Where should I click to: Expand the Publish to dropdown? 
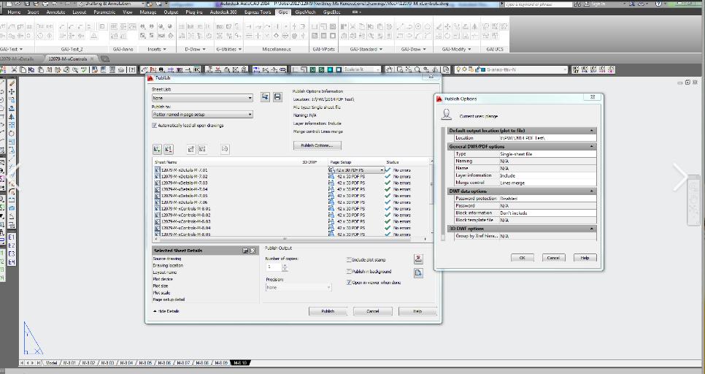click(x=250, y=115)
